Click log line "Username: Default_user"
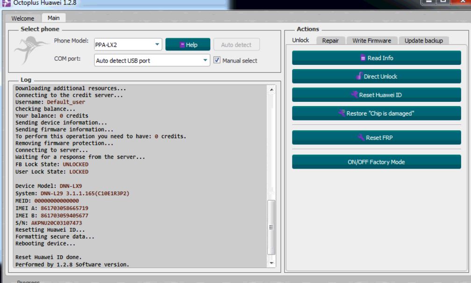This screenshot has height=283, width=471. (x=50, y=102)
